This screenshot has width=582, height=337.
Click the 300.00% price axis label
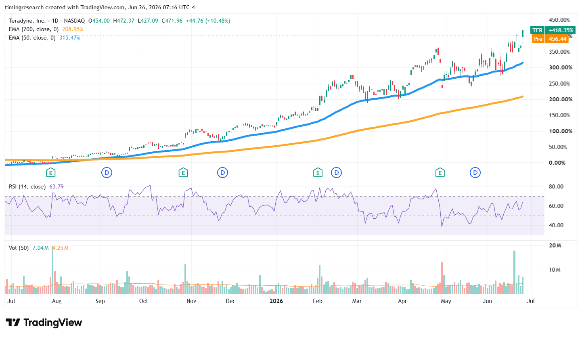(560, 67)
